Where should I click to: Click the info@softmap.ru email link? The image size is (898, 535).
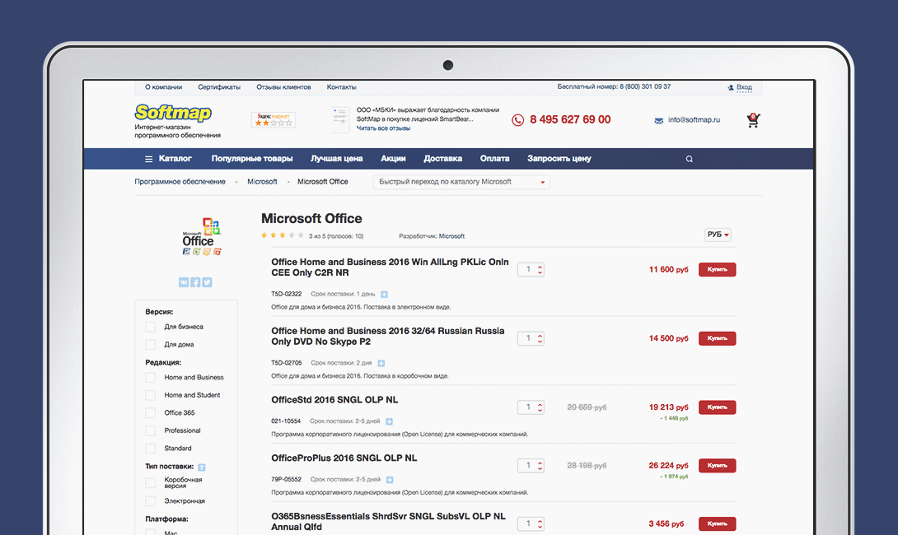(694, 120)
